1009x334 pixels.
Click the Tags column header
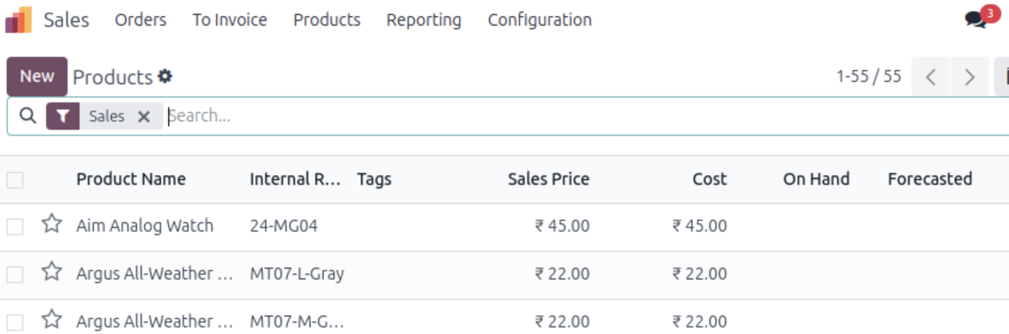(374, 179)
